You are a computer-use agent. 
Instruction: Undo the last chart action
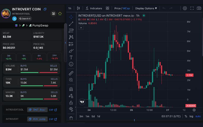pos(164,8)
